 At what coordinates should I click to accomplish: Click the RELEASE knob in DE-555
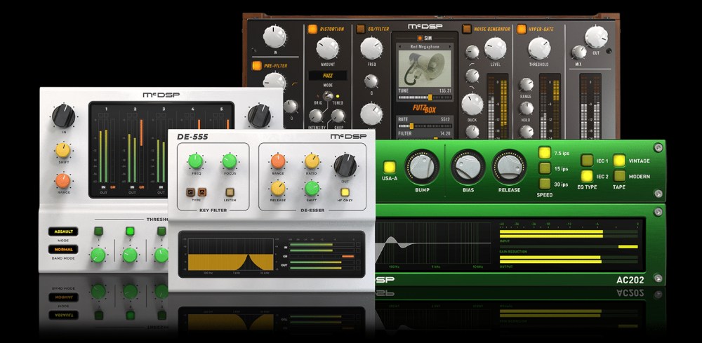pyautogui.click(x=278, y=188)
